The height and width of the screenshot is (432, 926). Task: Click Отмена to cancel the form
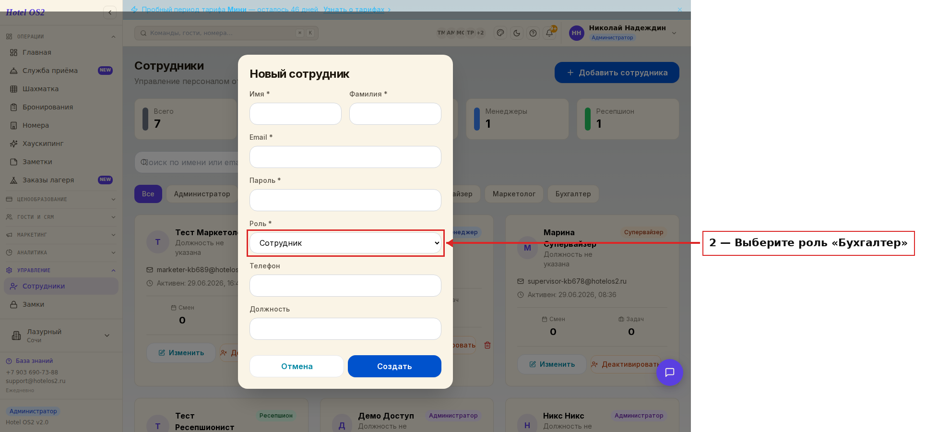[297, 366]
